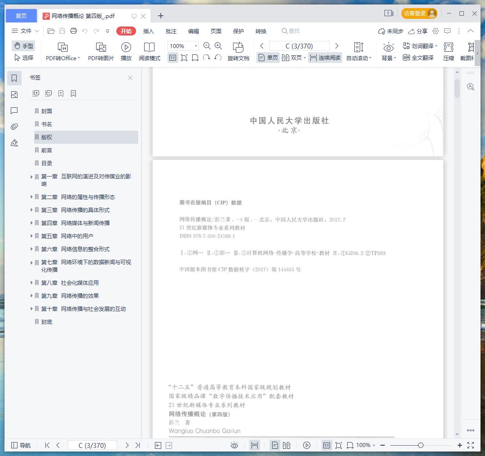Jump to the first page in status bar

click(x=47, y=445)
